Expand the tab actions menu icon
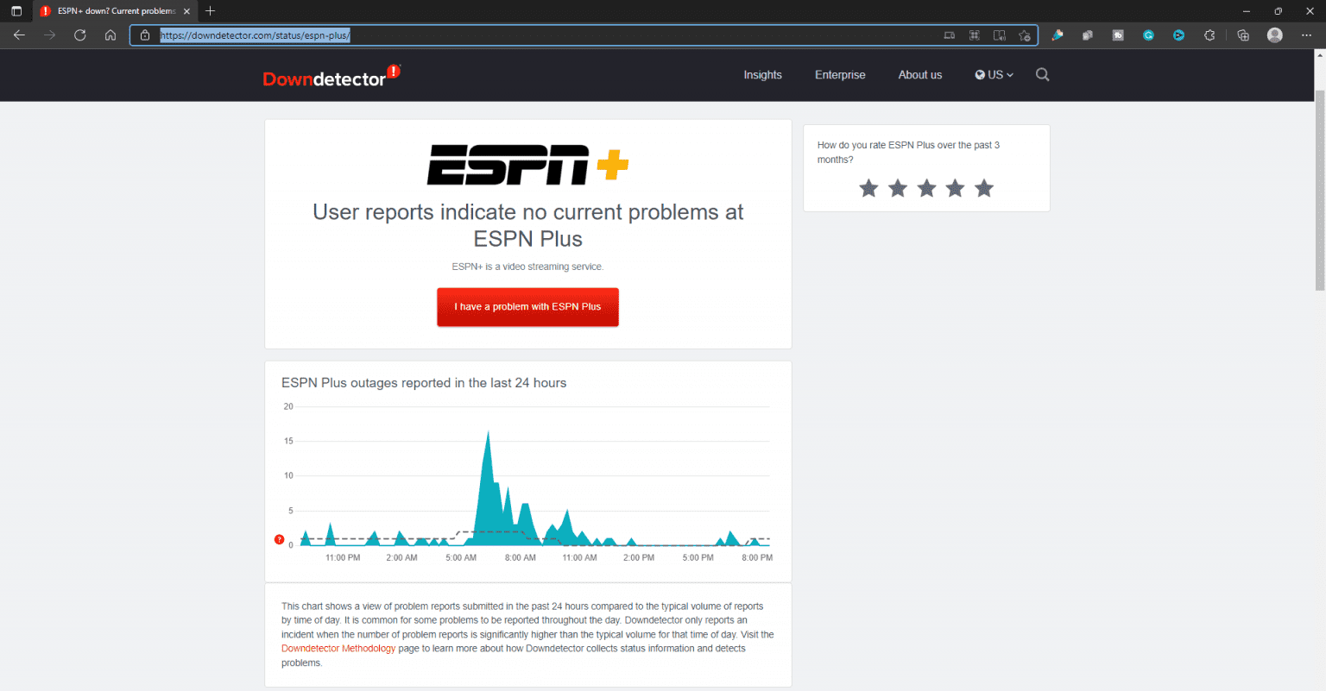 (x=16, y=11)
